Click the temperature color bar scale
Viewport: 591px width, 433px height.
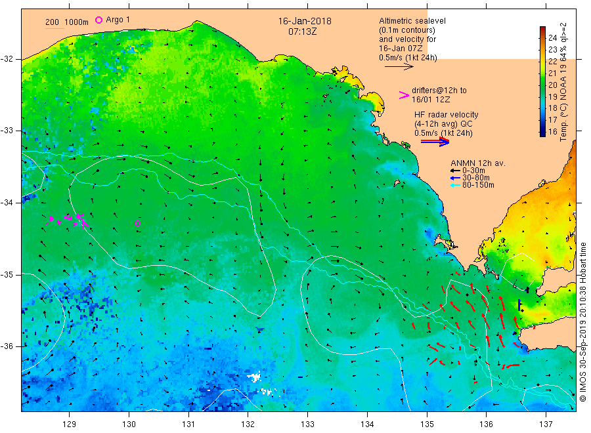(x=543, y=81)
